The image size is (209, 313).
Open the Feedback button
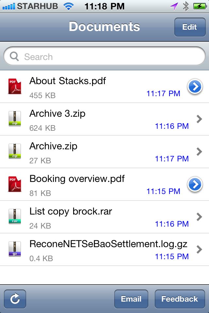180,299
